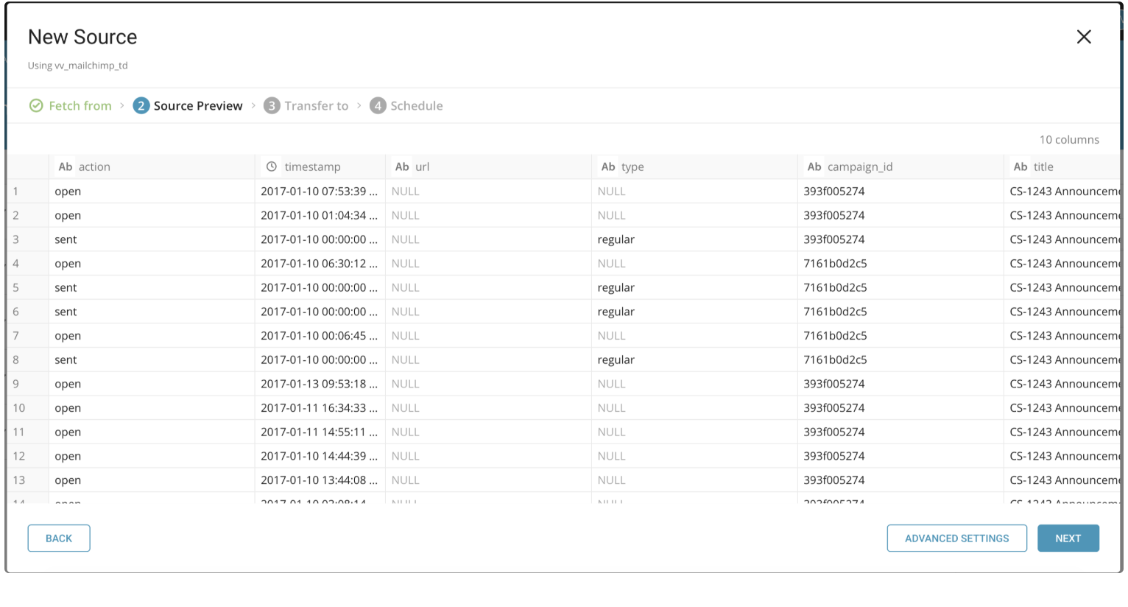1128x607 pixels.
Task: Click the title column header
Action: [1043, 167]
